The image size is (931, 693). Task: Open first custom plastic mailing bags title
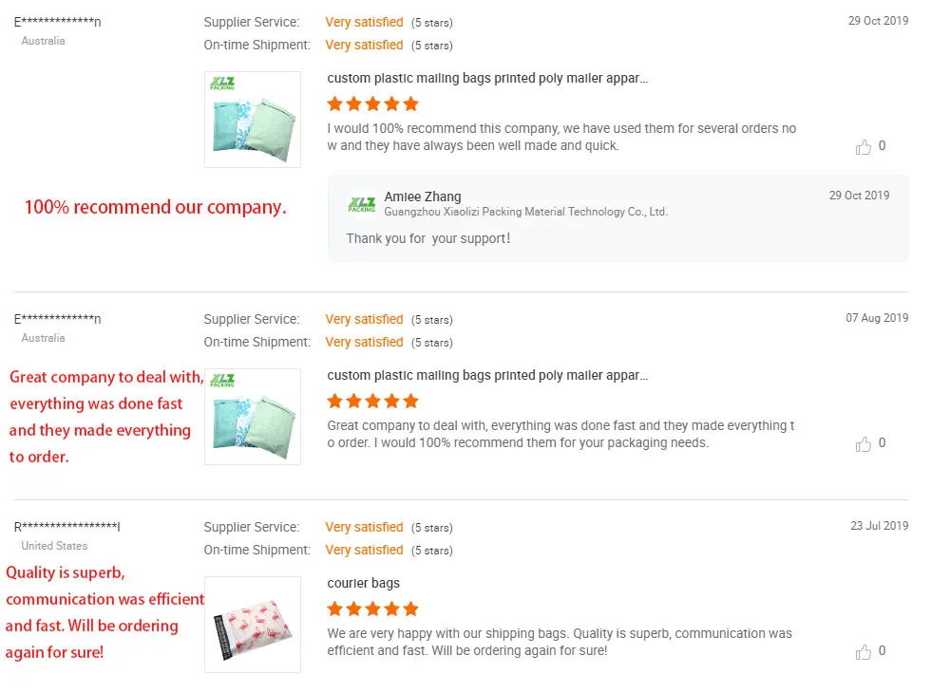click(x=487, y=79)
